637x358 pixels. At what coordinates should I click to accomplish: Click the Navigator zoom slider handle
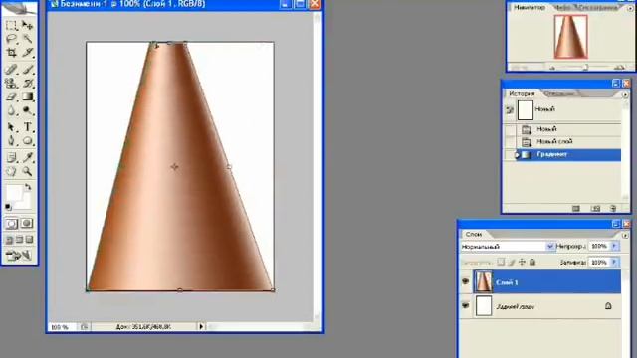tap(586, 68)
